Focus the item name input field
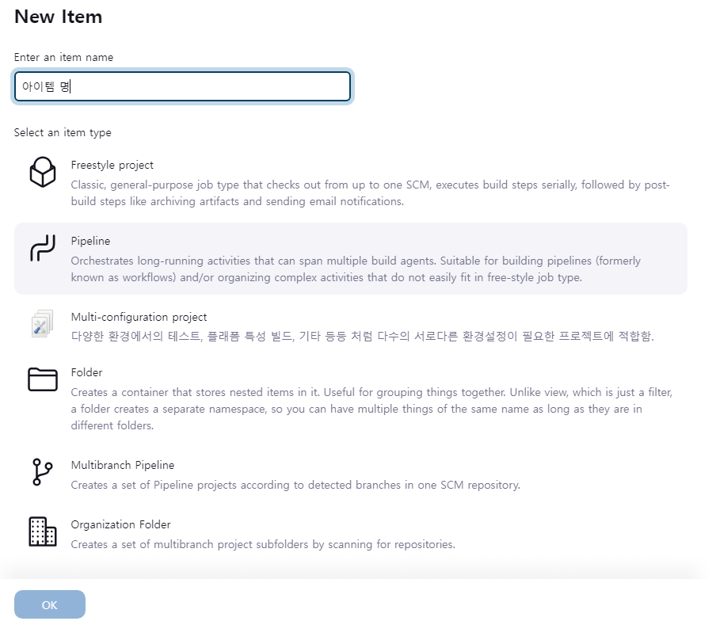 182,86
